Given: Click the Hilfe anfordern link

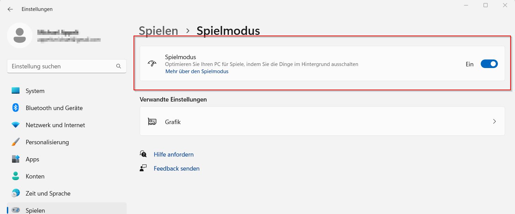Looking at the screenshot, I should pyautogui.click(x=174, y=155).
